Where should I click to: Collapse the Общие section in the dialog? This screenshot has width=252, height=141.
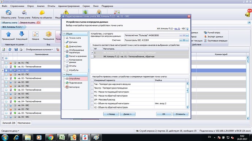click(x=64, y=34)
